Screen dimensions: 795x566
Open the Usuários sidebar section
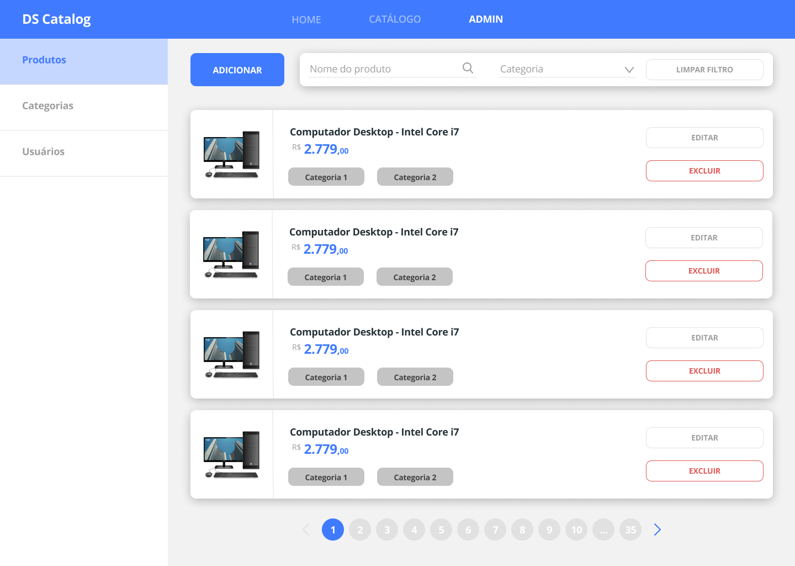[x=43, y=151]
